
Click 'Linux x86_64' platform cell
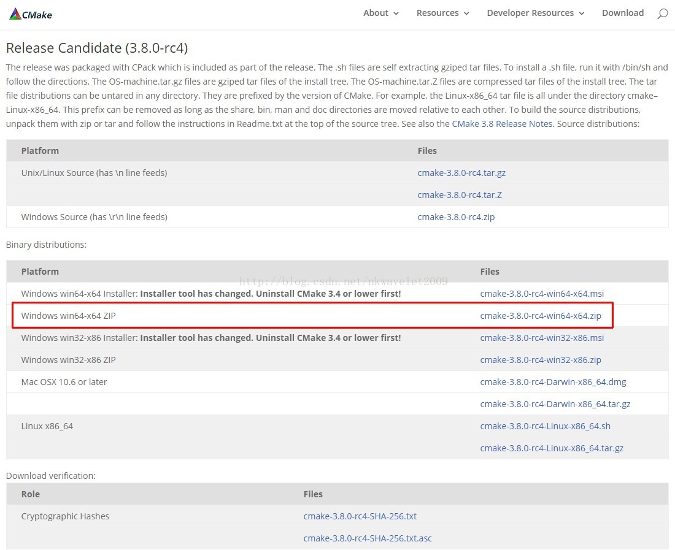tap(47, 426)
